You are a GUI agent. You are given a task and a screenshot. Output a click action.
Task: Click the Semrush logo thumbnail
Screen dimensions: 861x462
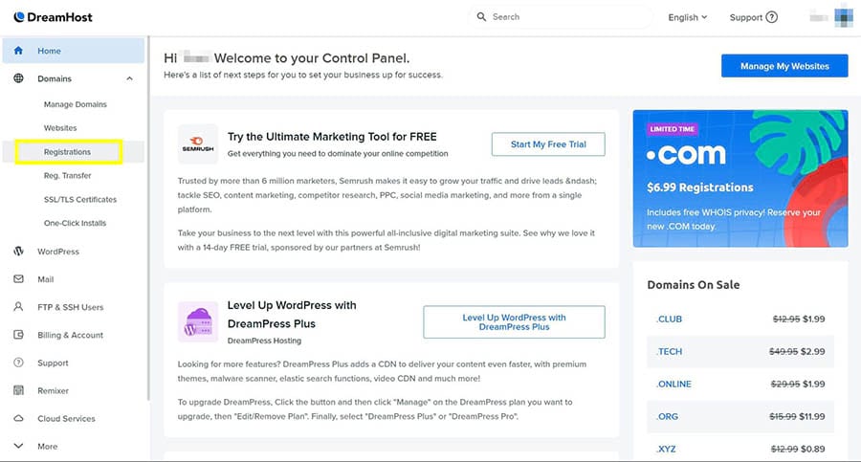[x=198, y=143]
